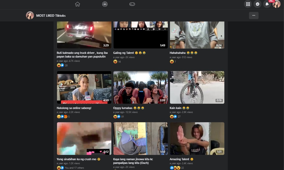Open 'Nalulong sa online sabong!' title
This screenshot has height=170, width=284.
pos(74,108)
